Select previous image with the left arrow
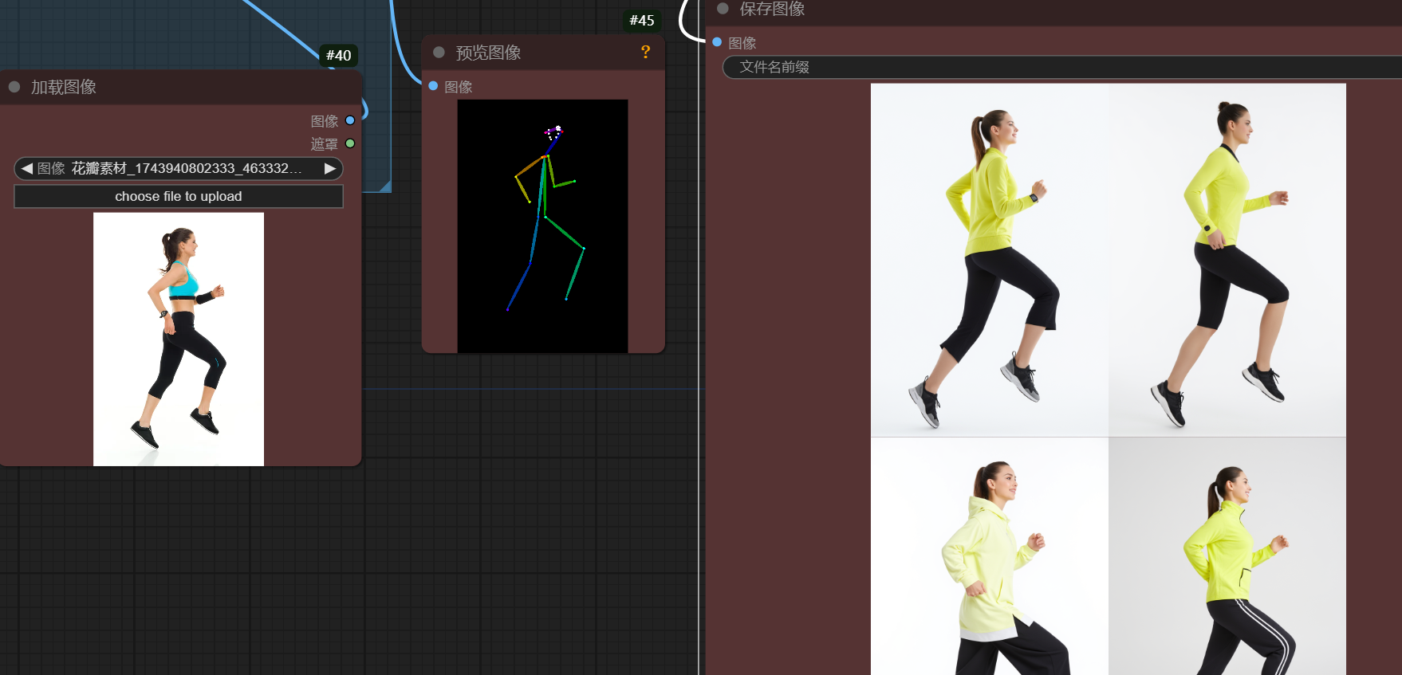 tap(26, 168)
